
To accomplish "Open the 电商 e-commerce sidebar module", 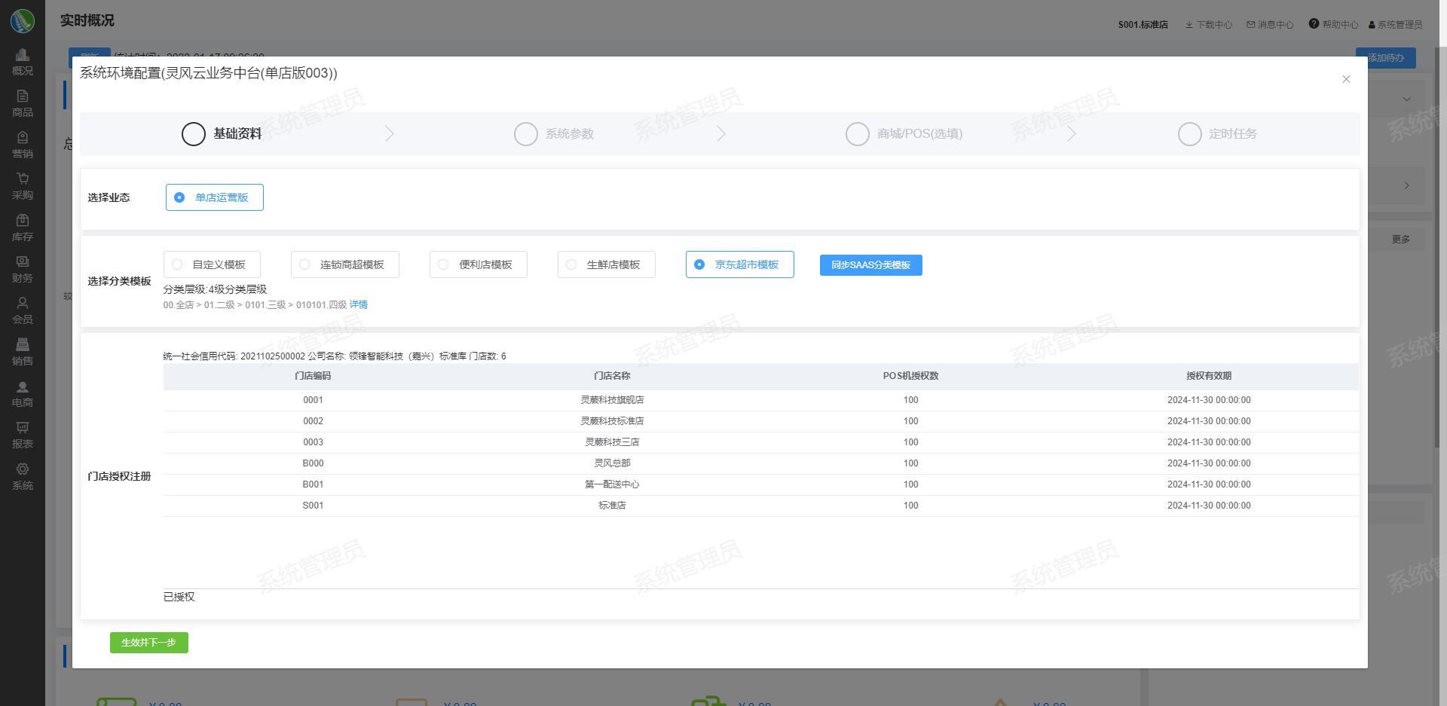I will coord(23,393).
